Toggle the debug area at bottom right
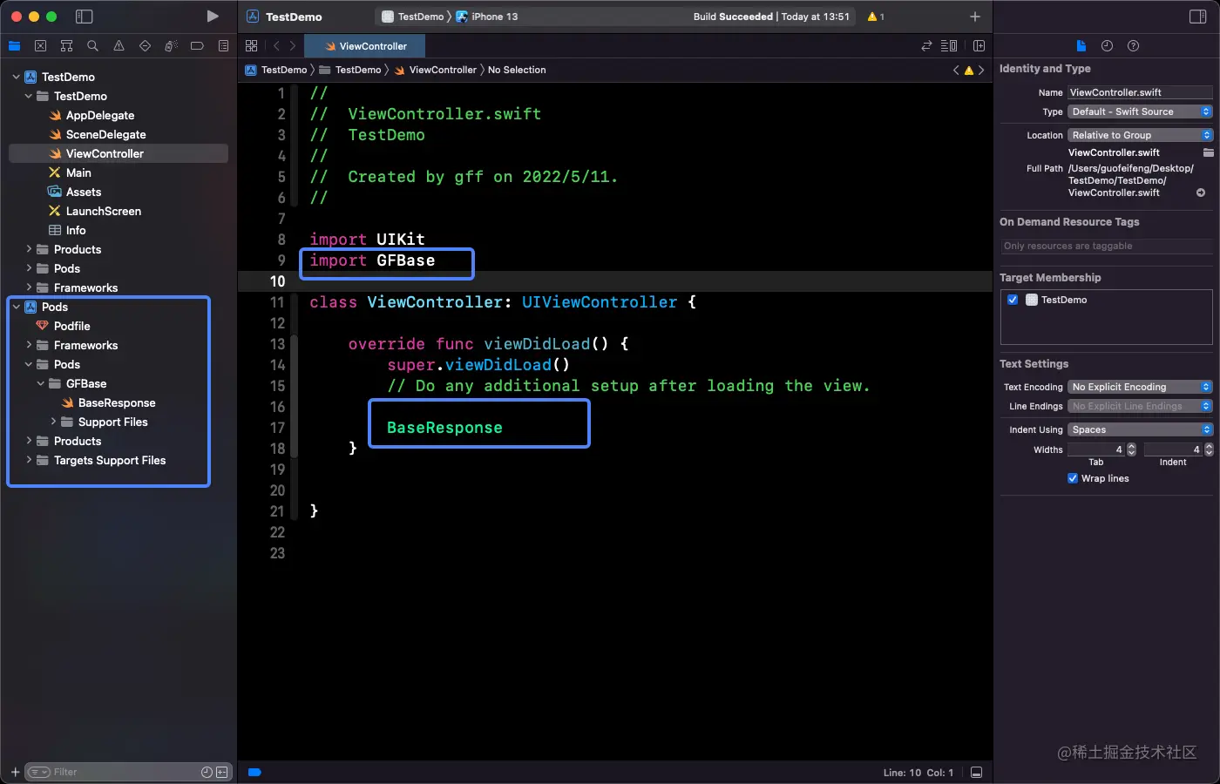The image size is (1220, 784). (x=977, y=772)
